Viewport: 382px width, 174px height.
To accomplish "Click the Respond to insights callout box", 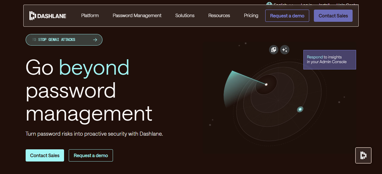I will [x=330, y=60].
